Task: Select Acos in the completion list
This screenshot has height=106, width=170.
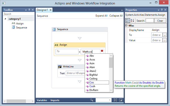Action: (92, 60)
